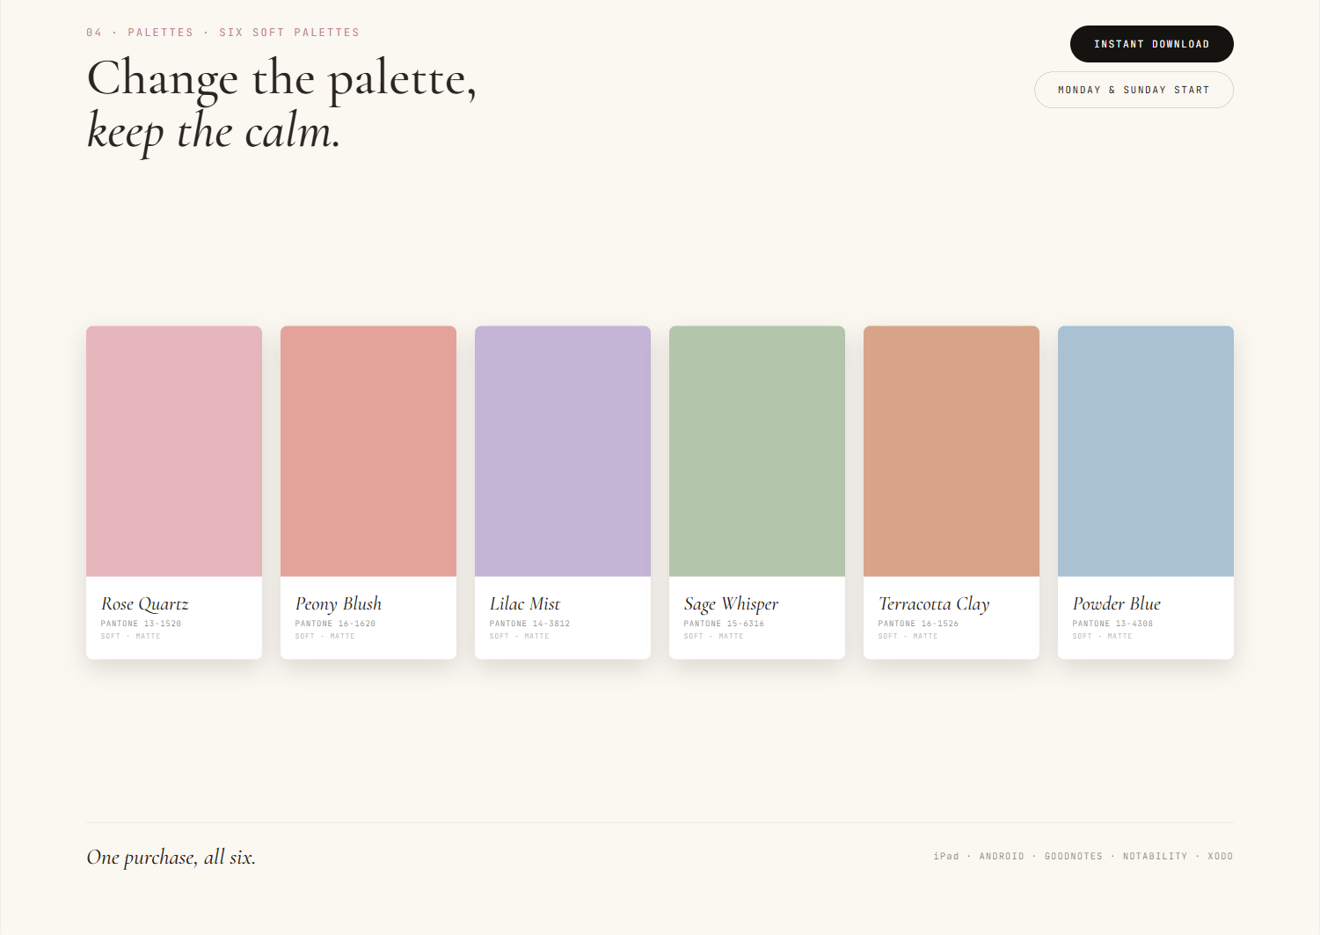Click the Lilac Mist palette name

pos(525,604)
